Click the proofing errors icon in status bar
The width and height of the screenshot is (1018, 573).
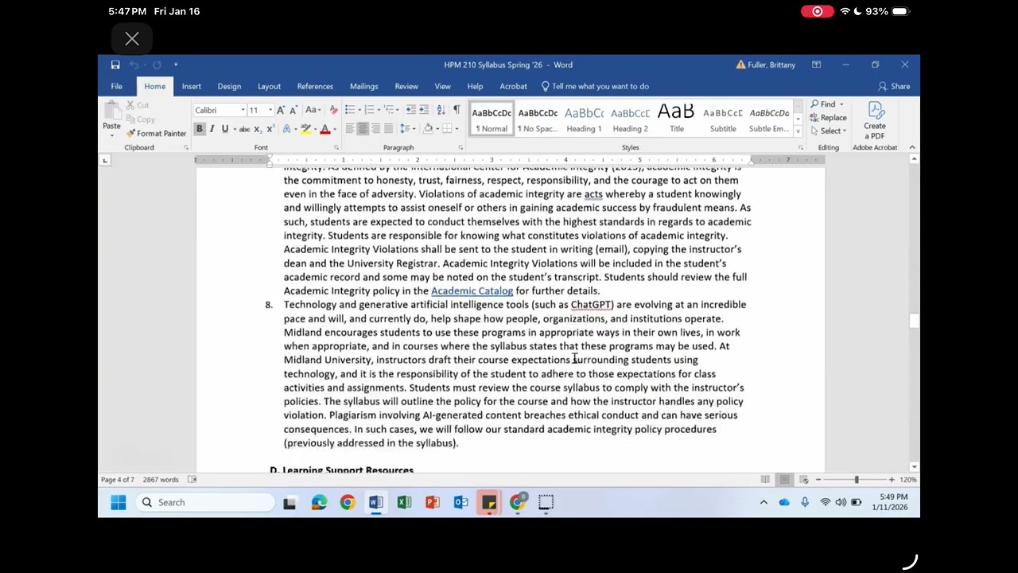(192, 479)
